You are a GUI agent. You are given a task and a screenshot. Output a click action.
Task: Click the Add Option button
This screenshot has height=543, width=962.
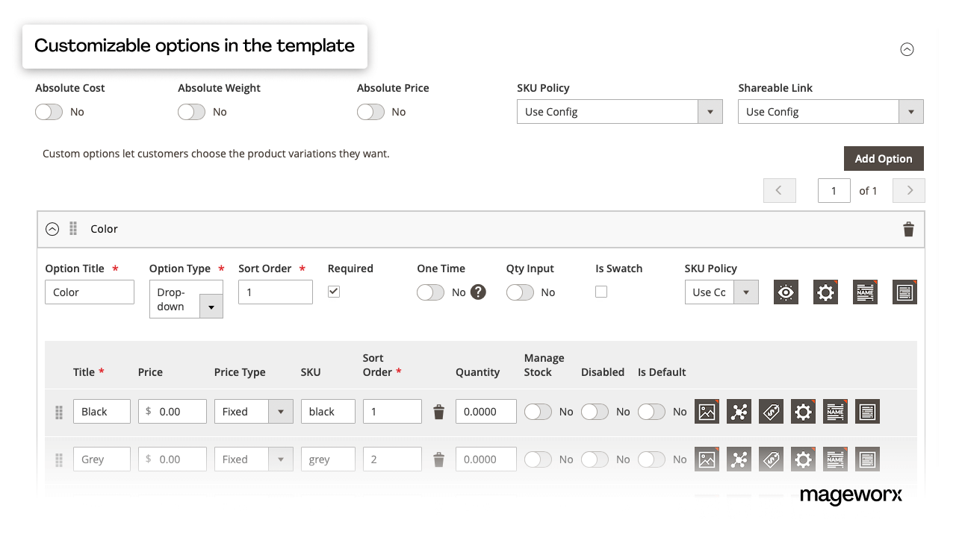point(884,158)
